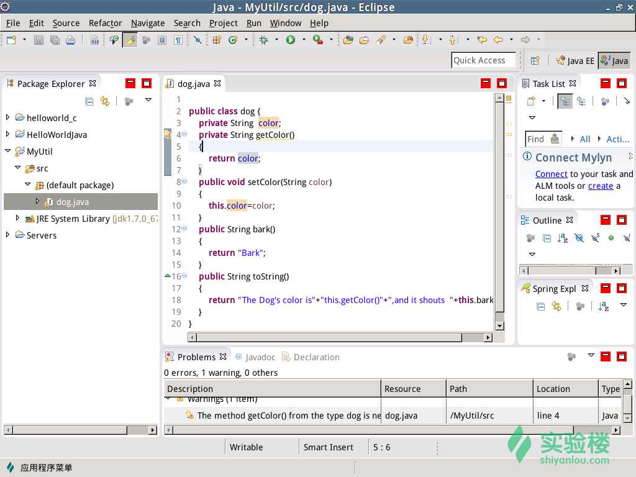Open the Navigate menu
This screenshot has width=636, height=477.
tap(148, 24)
